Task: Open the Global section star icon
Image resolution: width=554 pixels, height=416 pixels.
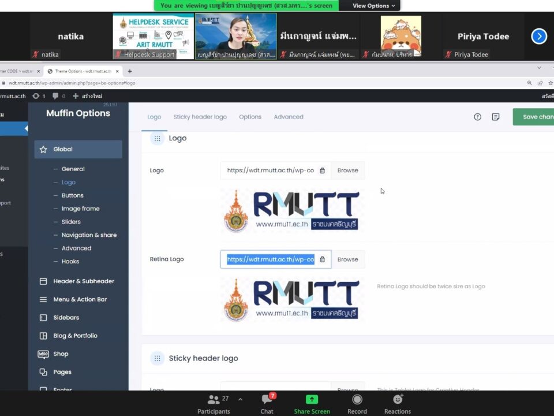Action: (43, 149)
